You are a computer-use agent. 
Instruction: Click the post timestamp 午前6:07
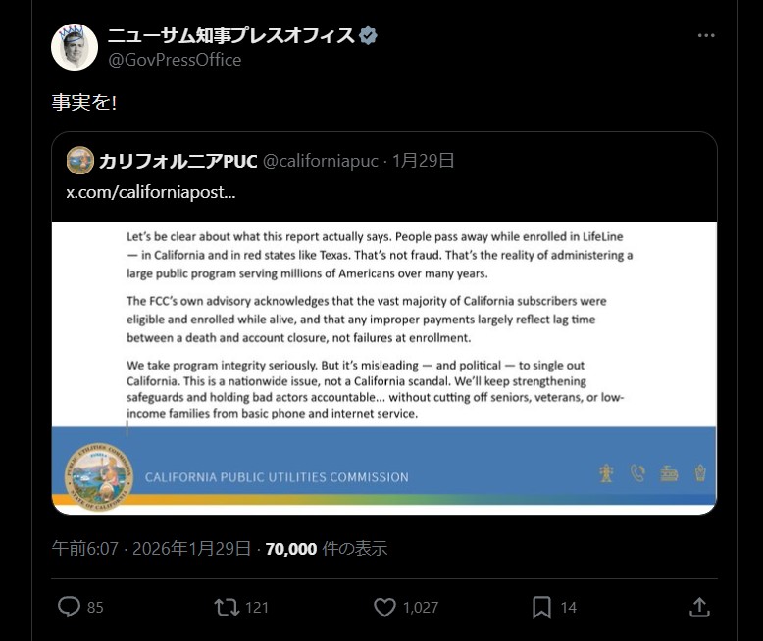pyautogui.click(x=85, y=549)
